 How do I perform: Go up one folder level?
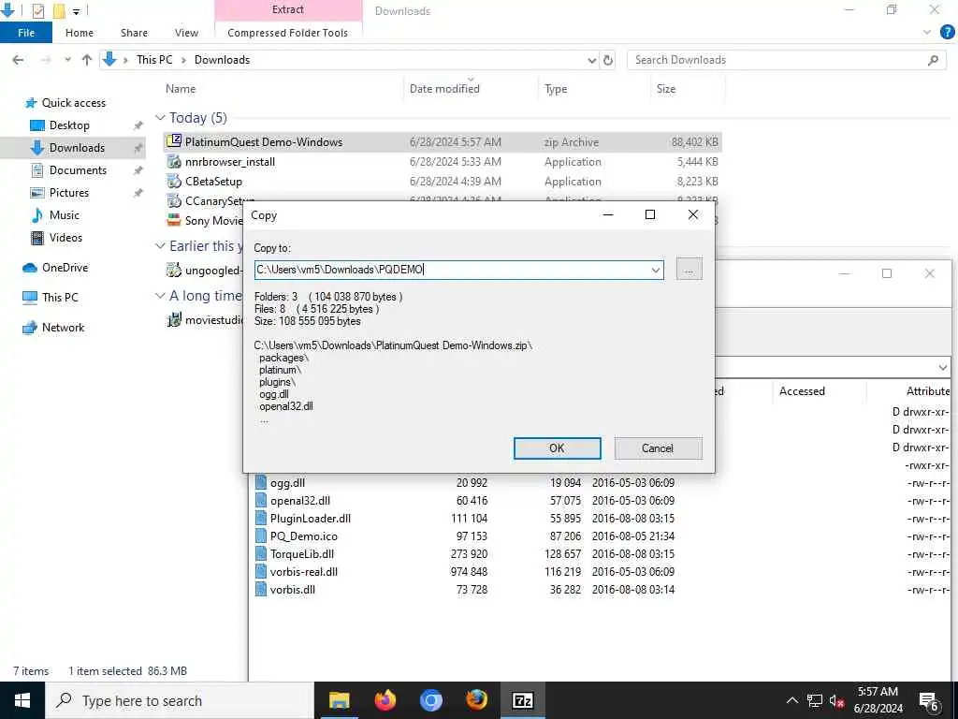click(x=87, y=60)
